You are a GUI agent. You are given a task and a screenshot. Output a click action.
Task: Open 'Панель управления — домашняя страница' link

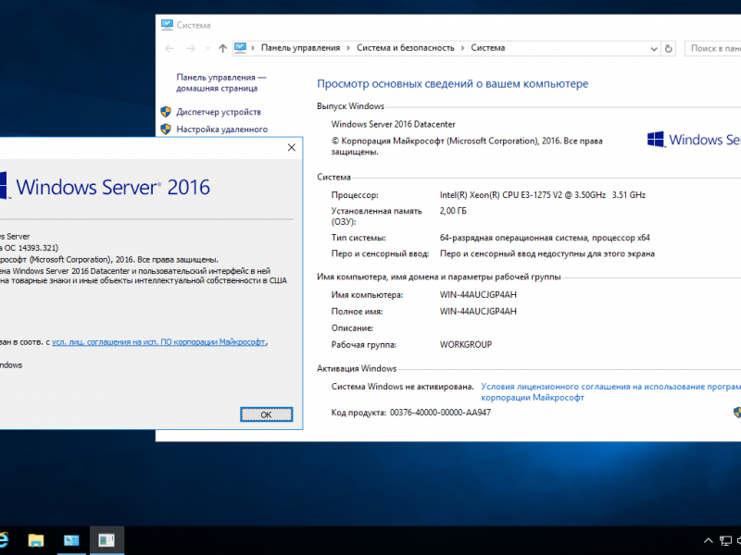(x=221, y=82)
